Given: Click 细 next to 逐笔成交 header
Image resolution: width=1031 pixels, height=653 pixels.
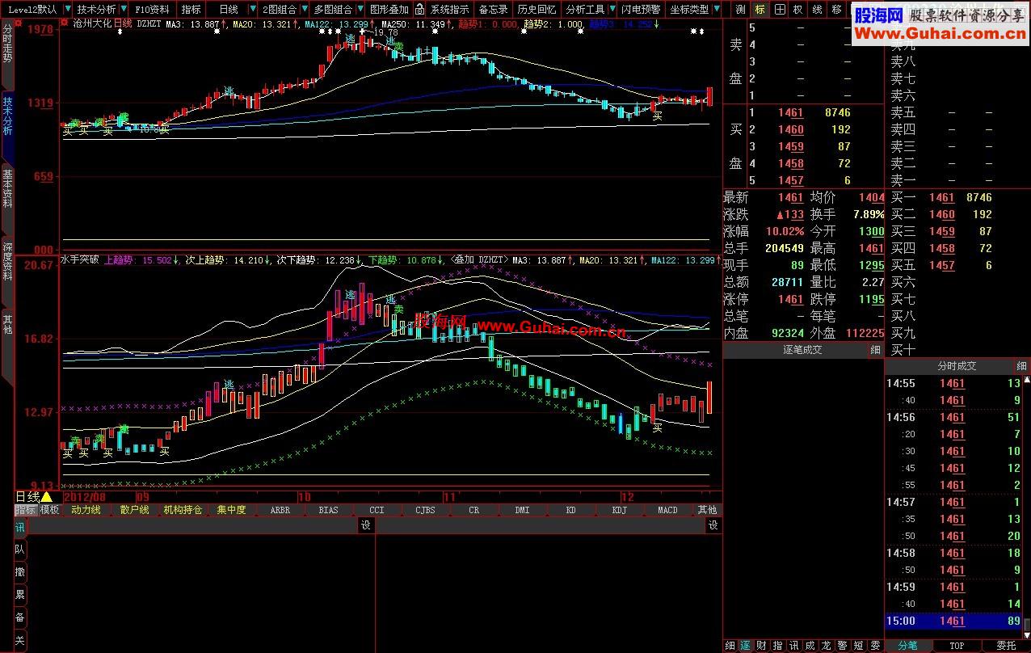Looking at the screenshot, I should [x=876, y=350].
